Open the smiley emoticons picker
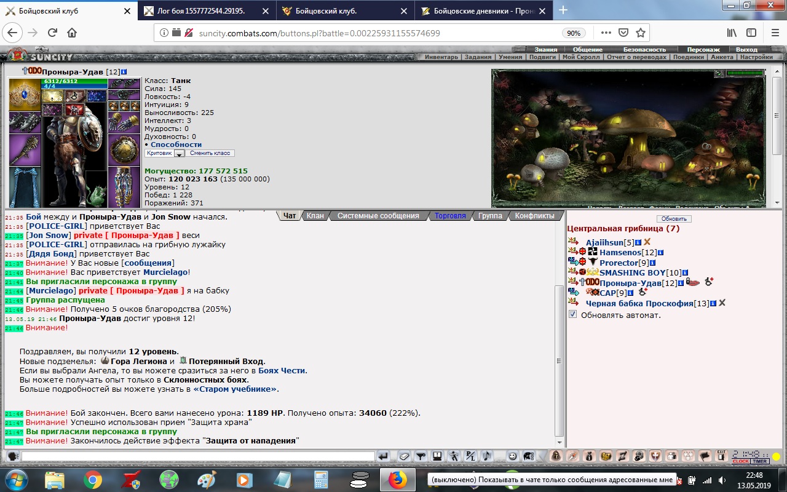This screenshot has height=492, width=787. point(512,456)
